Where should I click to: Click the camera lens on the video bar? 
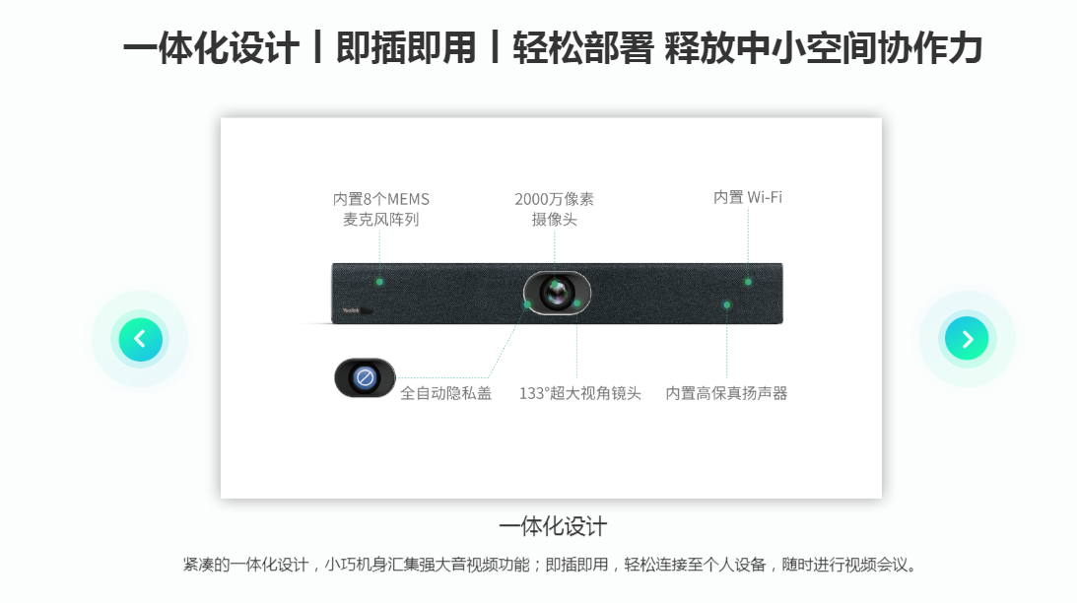coord(557,293)
